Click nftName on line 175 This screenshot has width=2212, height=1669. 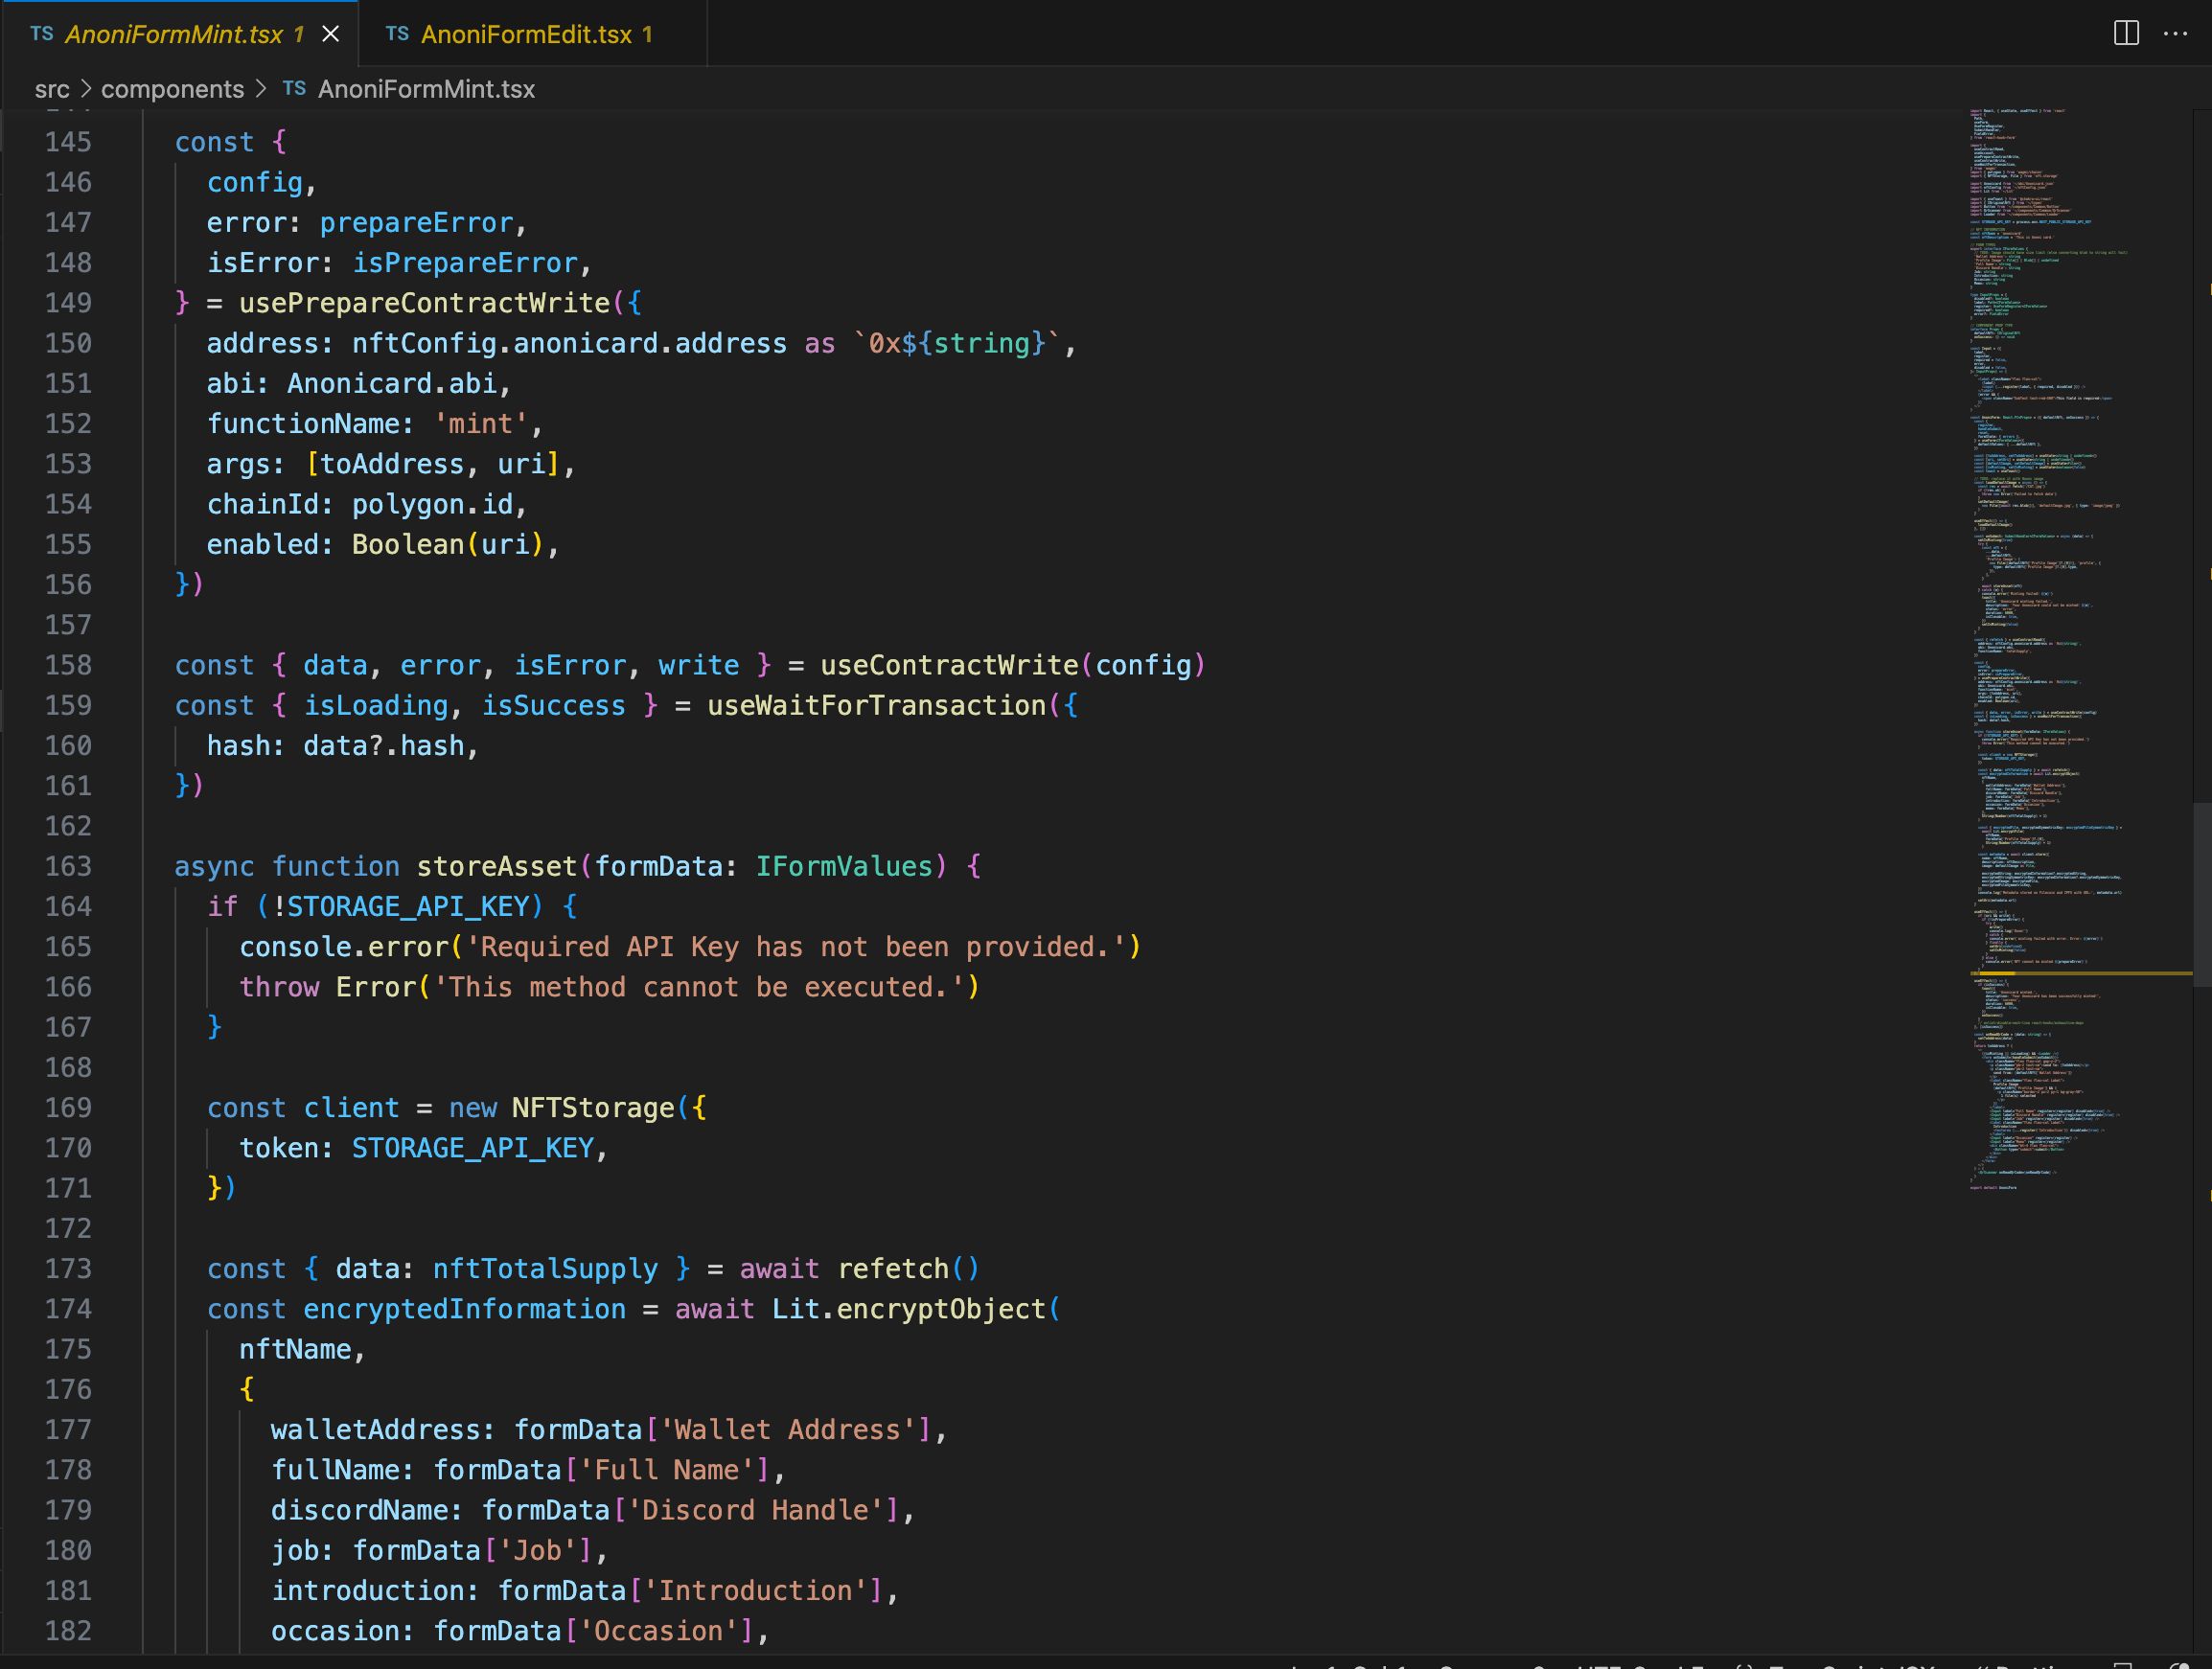(x=295, y=1349)
